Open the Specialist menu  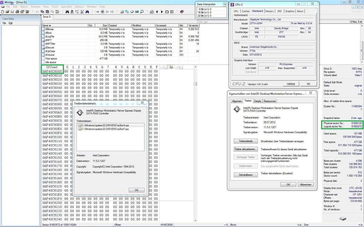[x=66, y=7]
